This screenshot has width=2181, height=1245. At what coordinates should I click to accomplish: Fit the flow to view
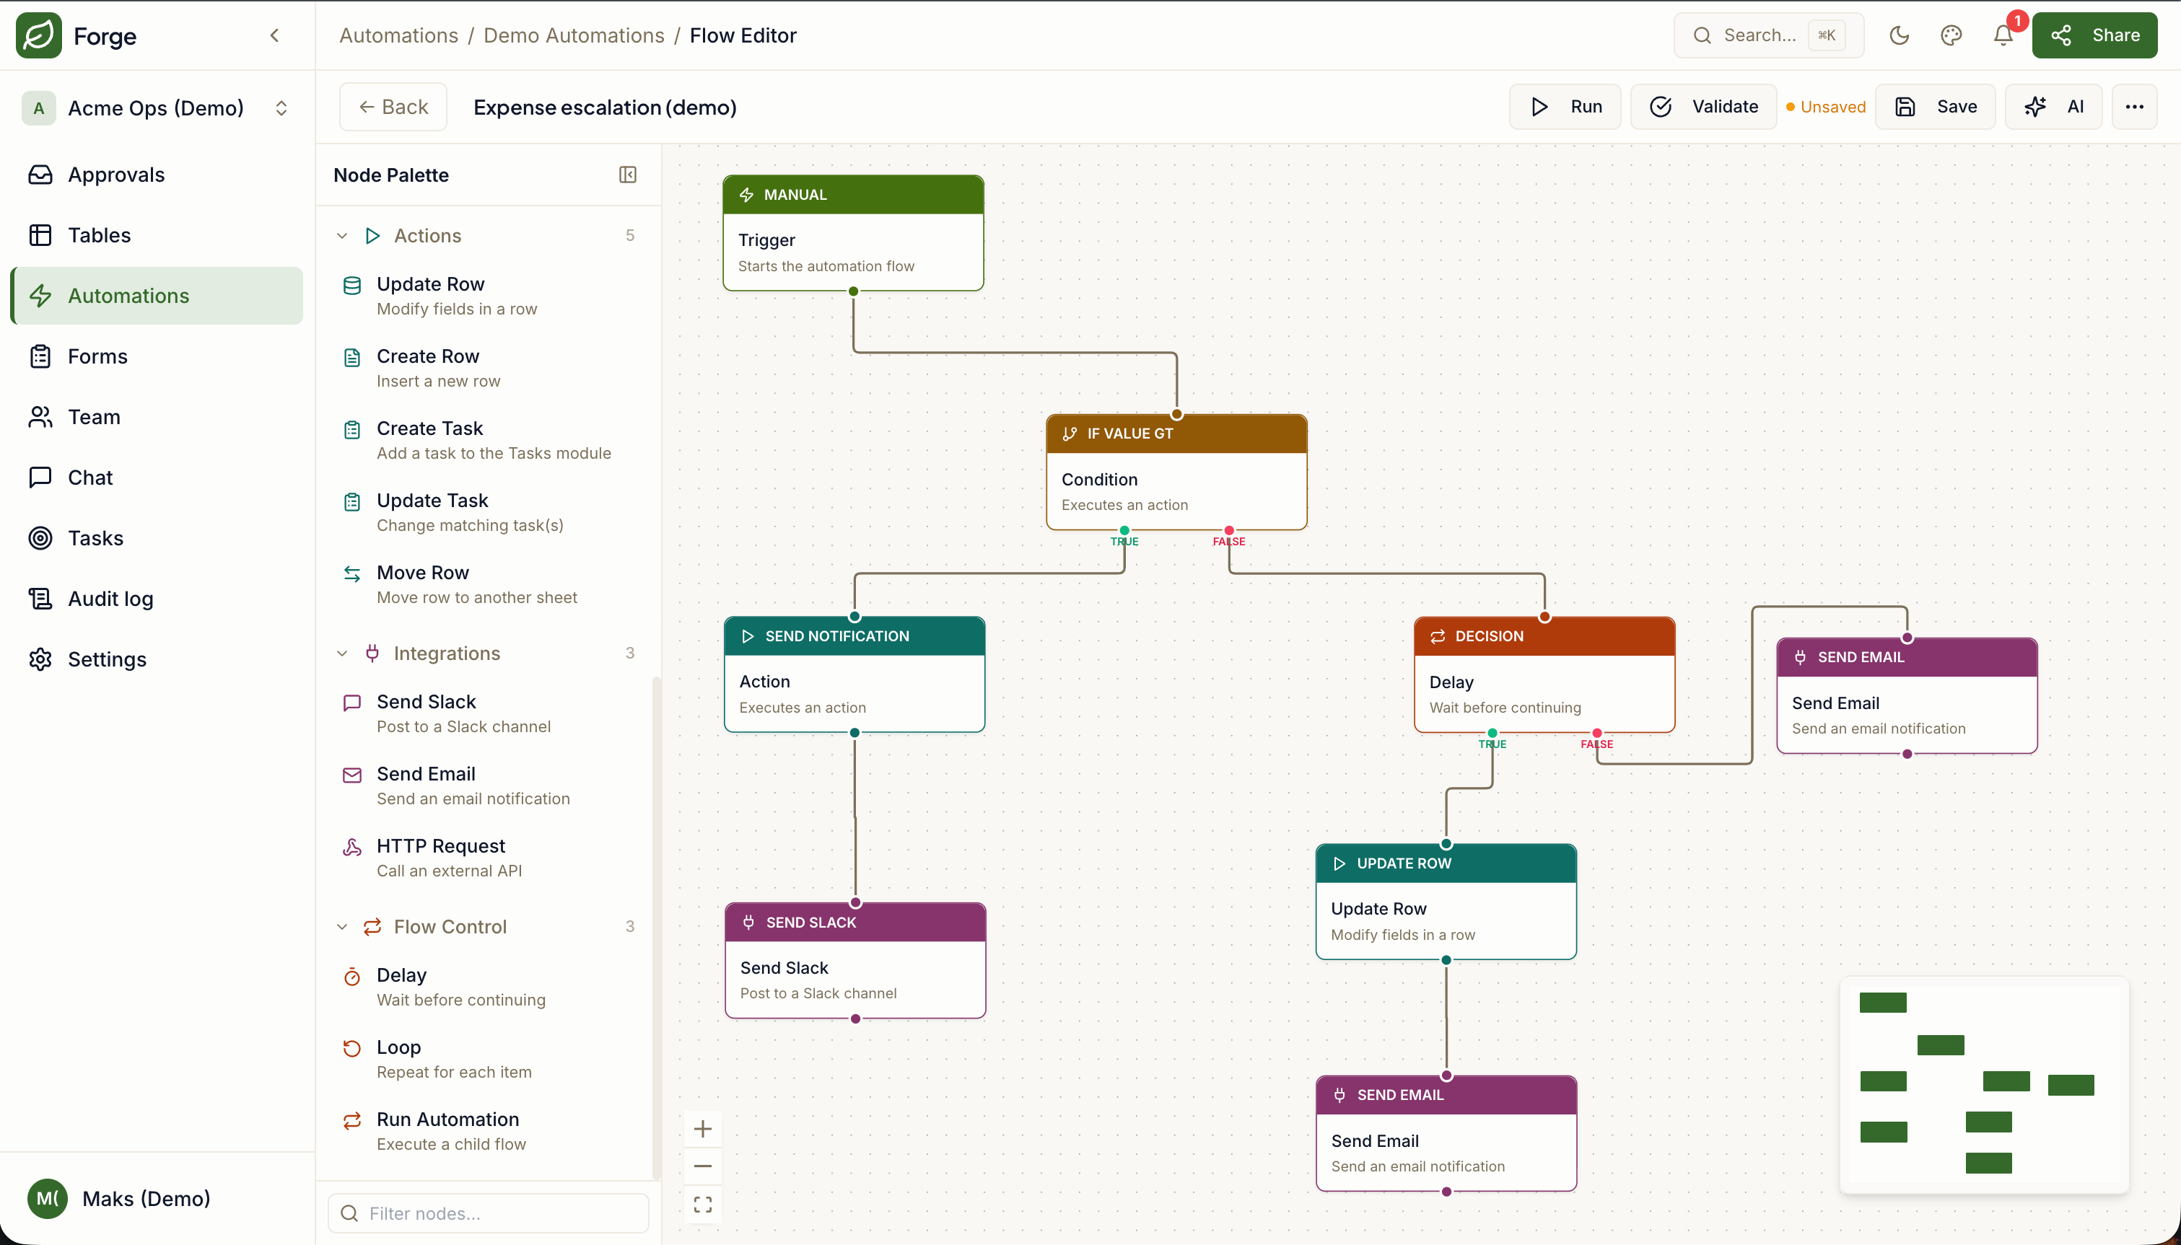click(702, 1204)
